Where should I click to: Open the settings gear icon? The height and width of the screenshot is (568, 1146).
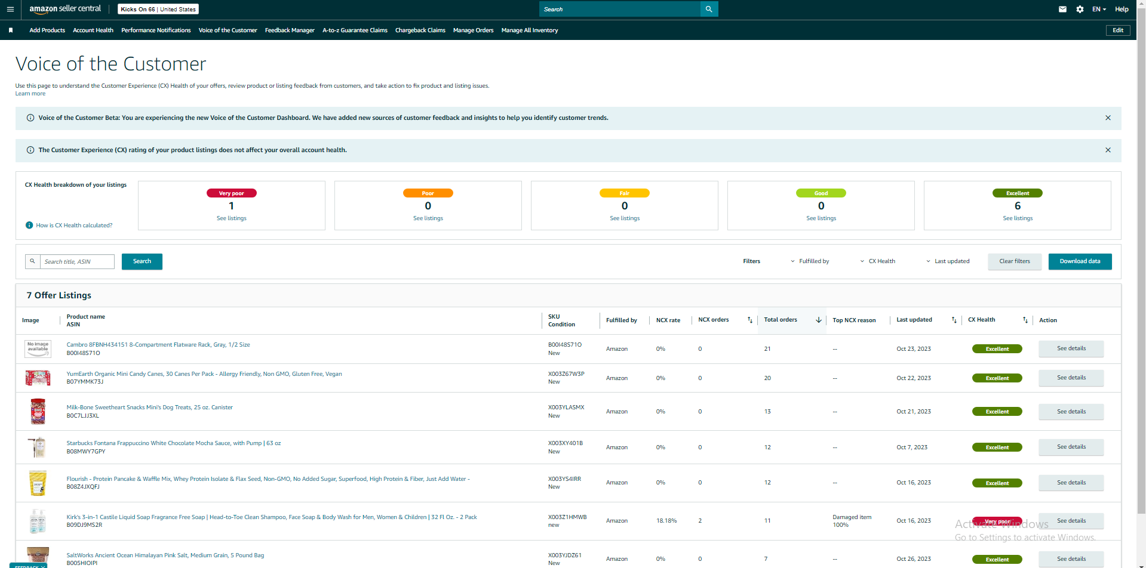tap(1080, 10)
